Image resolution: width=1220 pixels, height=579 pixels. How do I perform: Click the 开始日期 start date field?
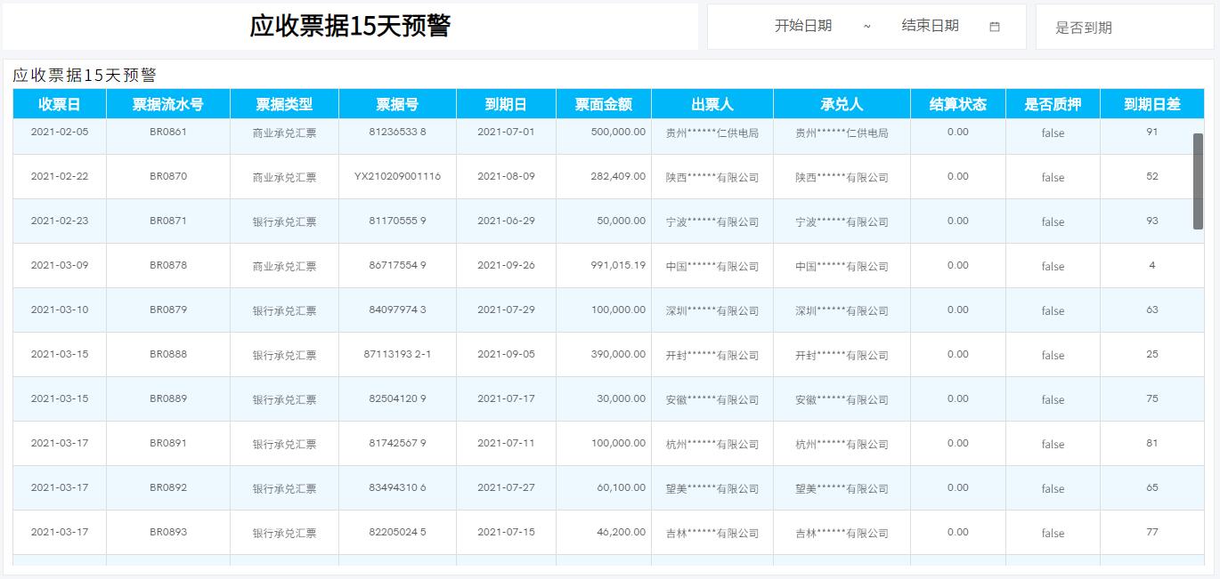click(x=801, y=26)
